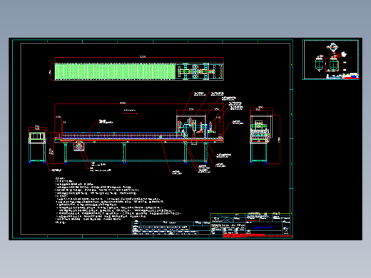Select the drive unit in top view

point(199,71)
